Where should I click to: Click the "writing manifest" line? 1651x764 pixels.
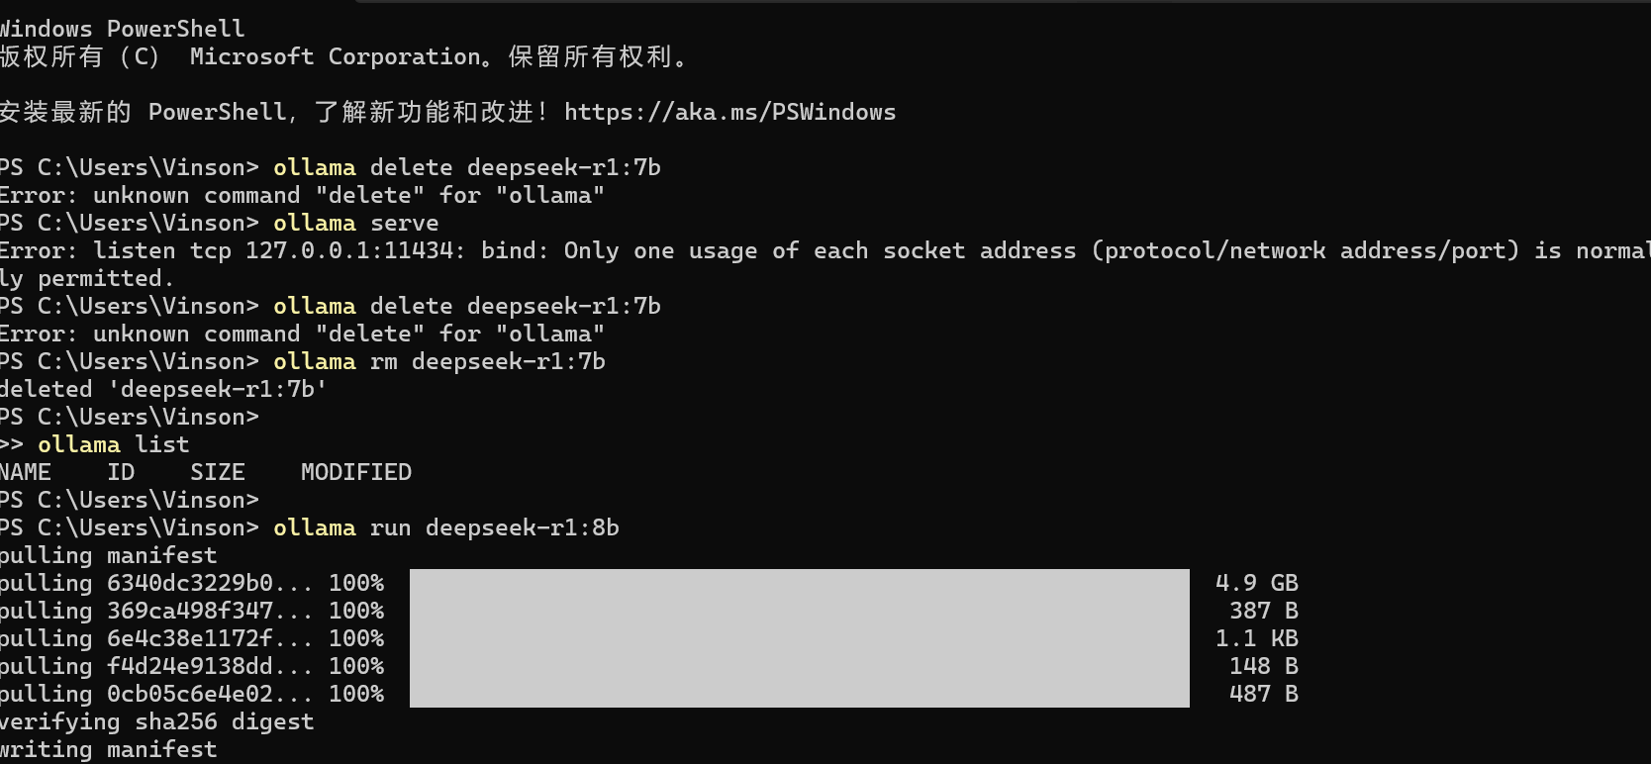coord(108,749)
